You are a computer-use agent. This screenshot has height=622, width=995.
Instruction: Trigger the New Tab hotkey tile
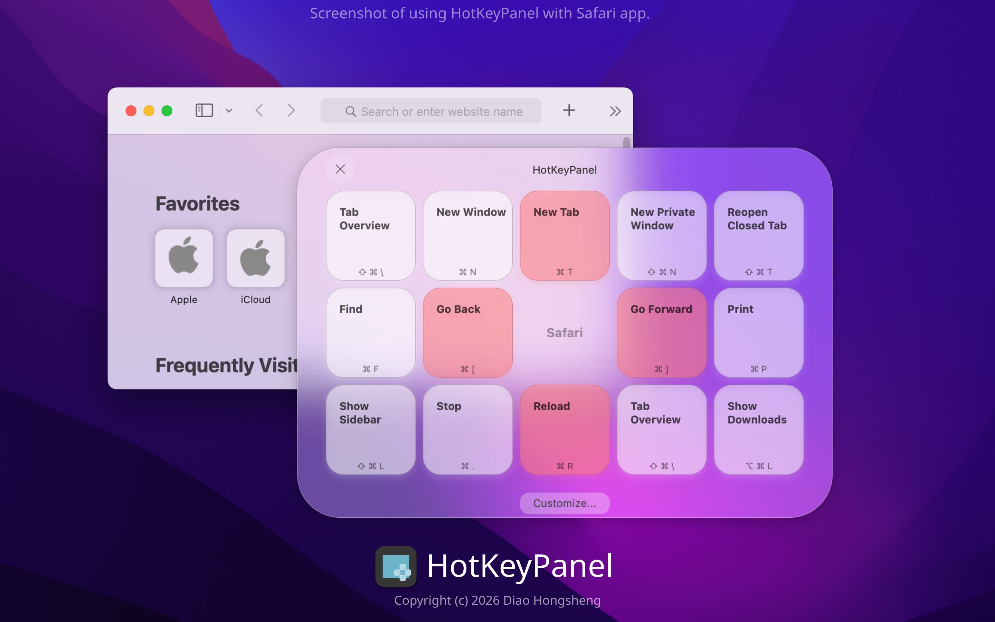click(x=565, y=236)
